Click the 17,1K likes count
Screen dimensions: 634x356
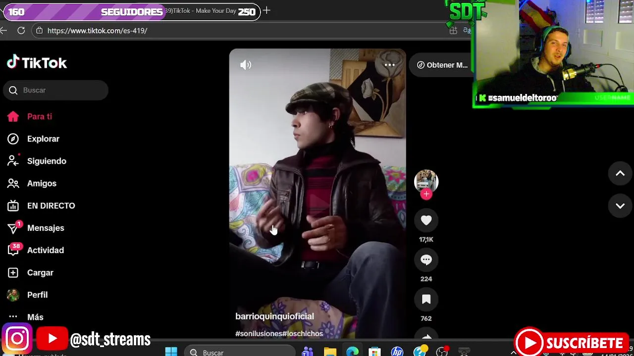point(426,239)
